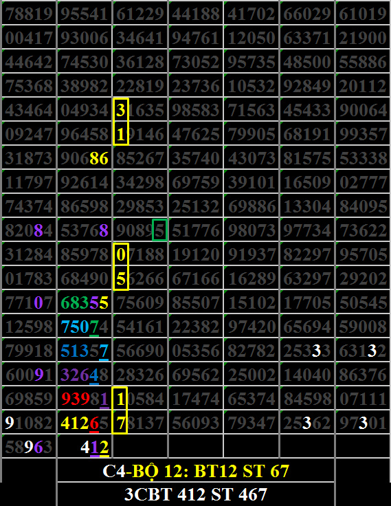Select the cell containing 78819
Image resolution: width=391 pixels, height=506 pixels.
pyautogui.click(x=29, y=13)
